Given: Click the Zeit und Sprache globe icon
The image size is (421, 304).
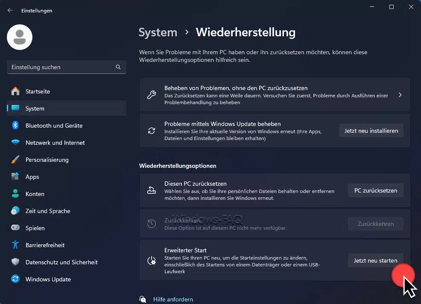Looking at the screenshot, I should click(15, 211).
